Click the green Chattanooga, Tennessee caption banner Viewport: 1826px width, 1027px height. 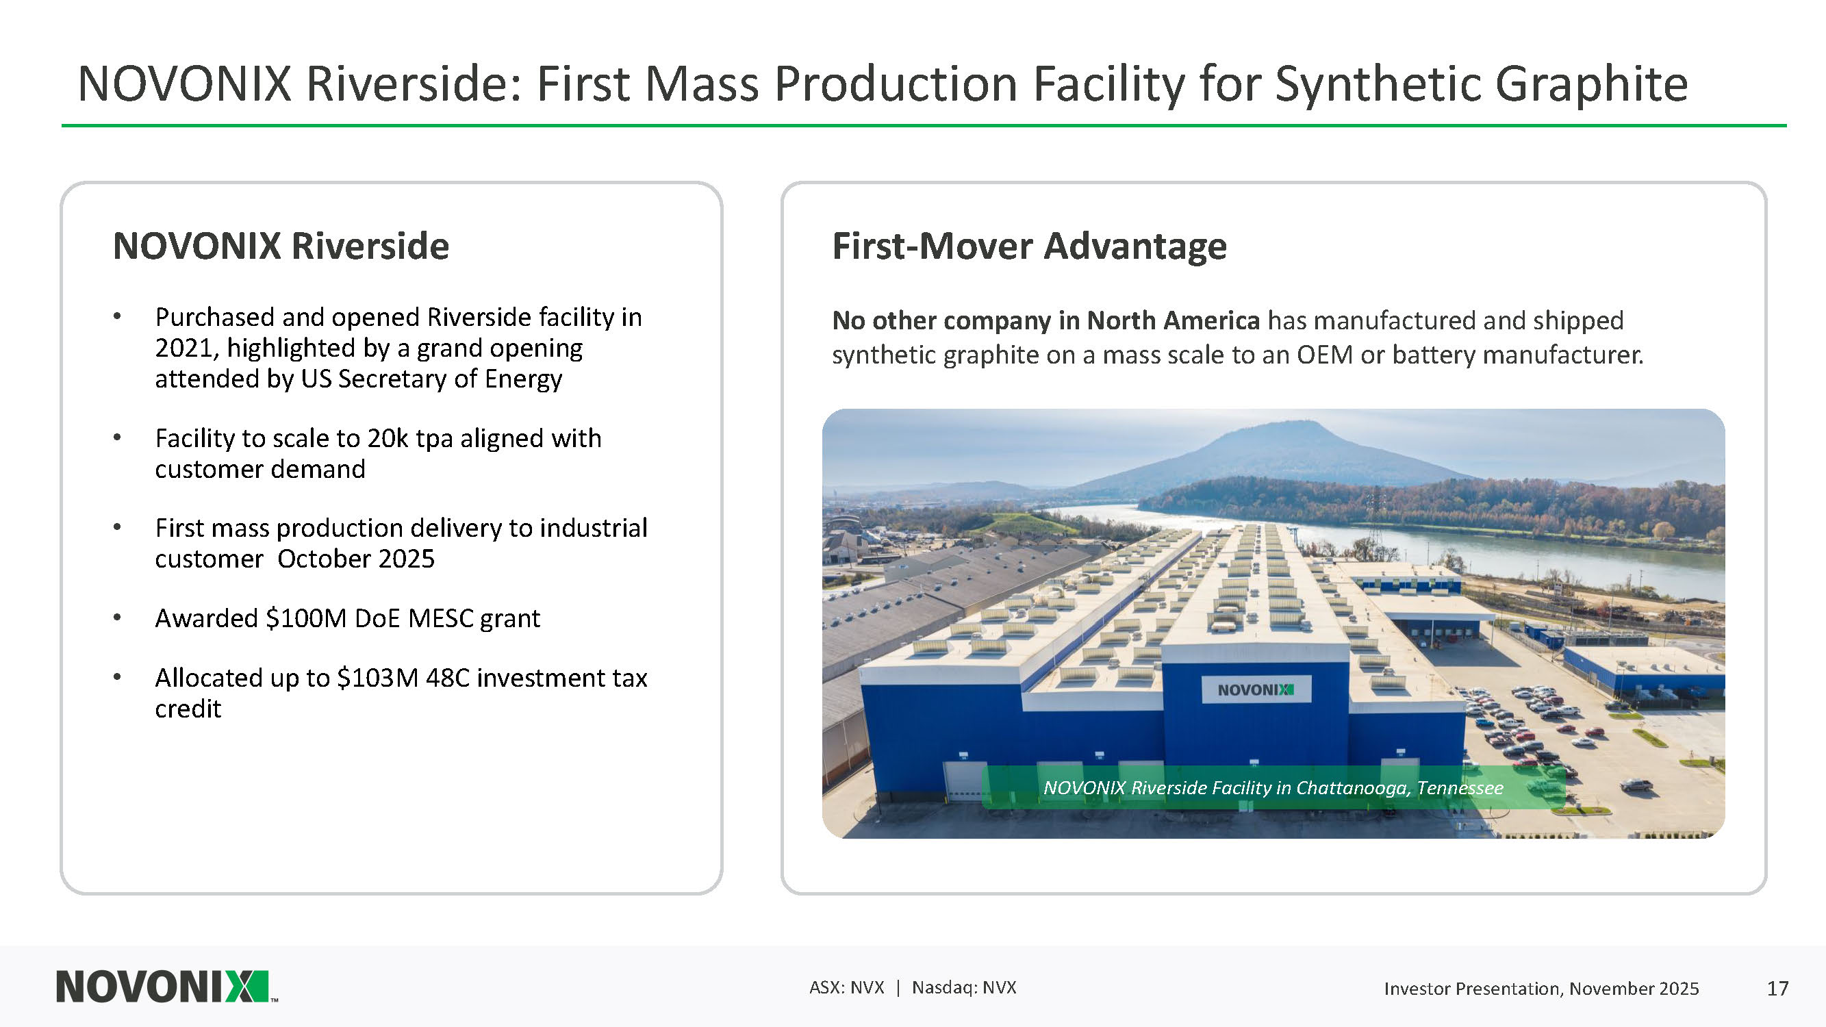point(1272,787)
